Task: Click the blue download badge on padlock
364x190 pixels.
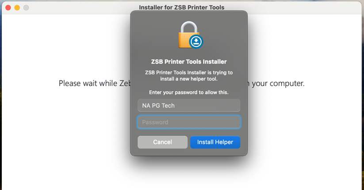Action: click(195, 42)
